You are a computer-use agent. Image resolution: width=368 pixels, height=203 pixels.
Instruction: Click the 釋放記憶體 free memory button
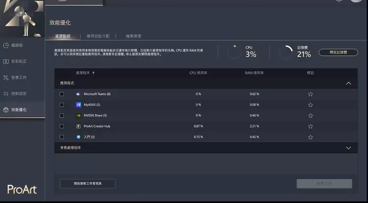coord(338,52)
